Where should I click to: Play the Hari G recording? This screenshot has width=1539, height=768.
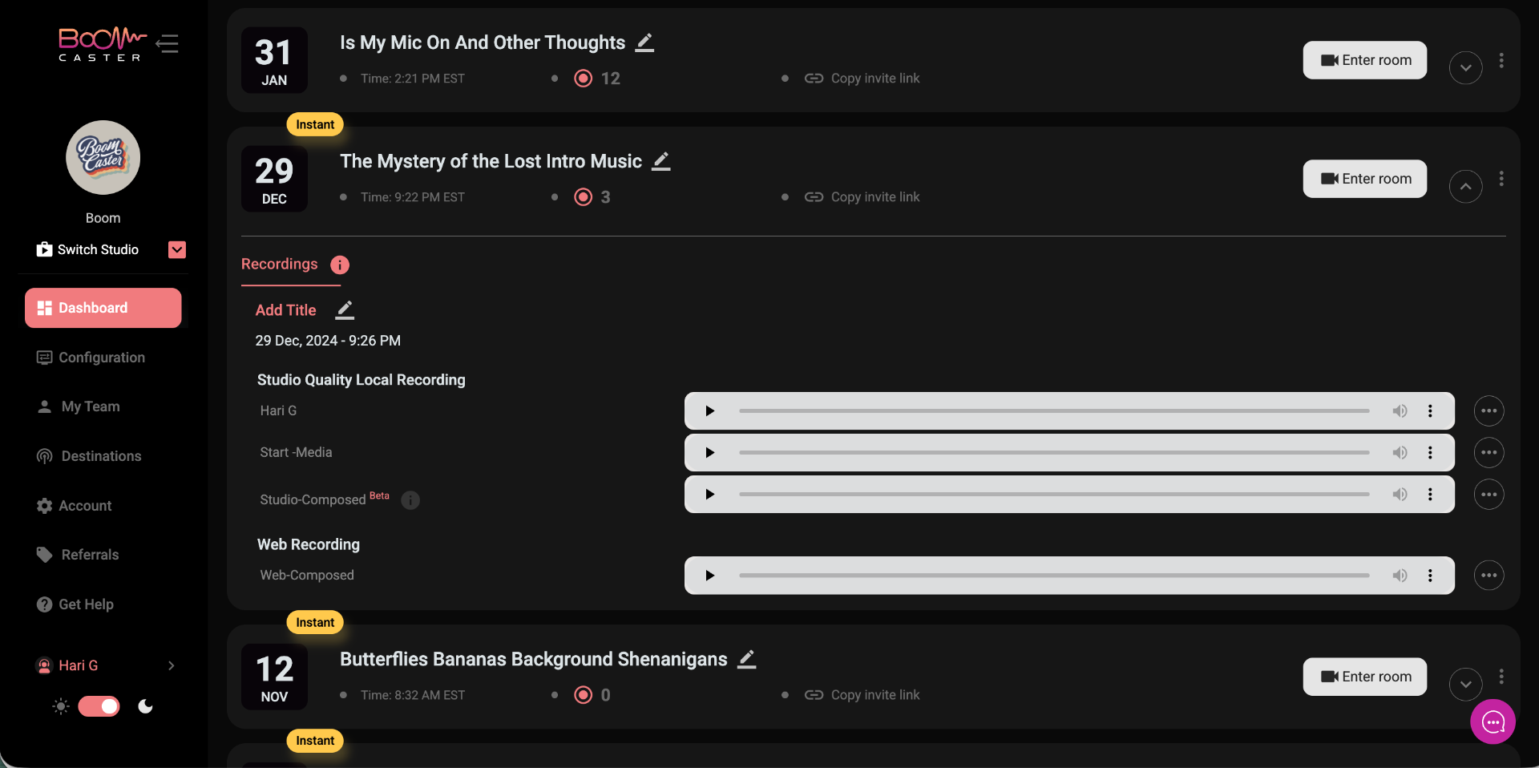click(709, 411)
